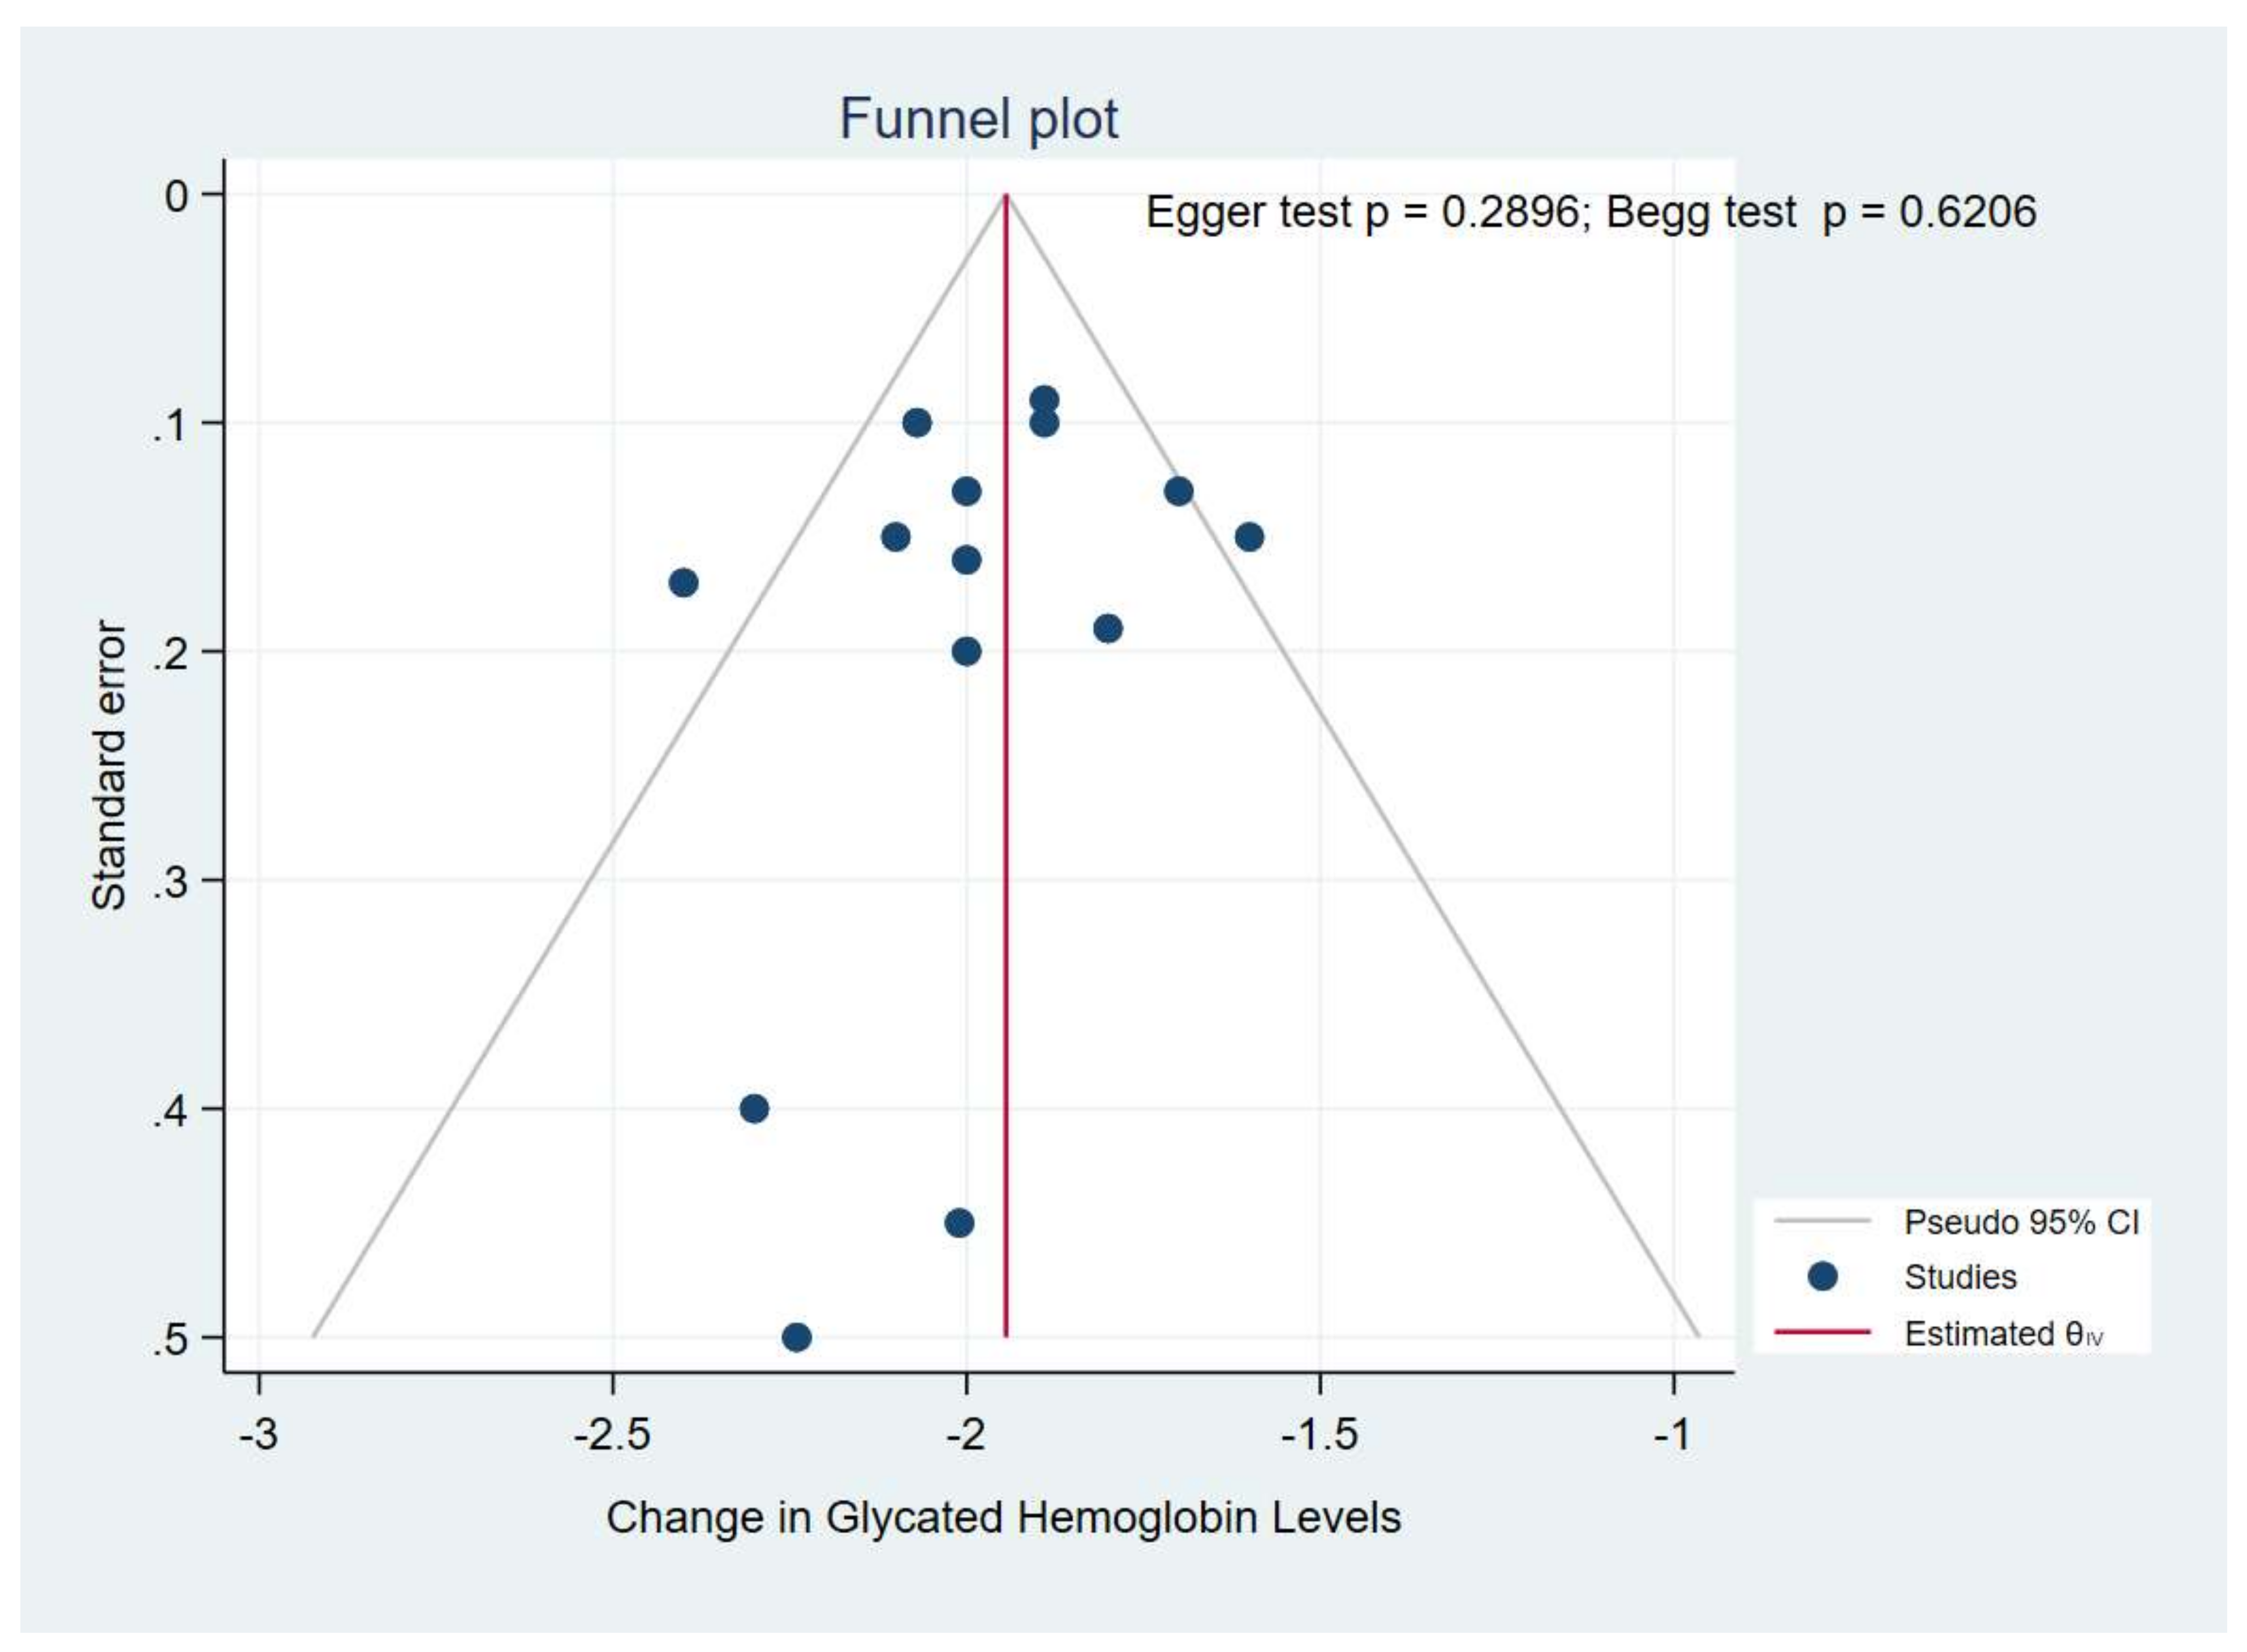Click the Change in Glycated Hemoglobin Levels label

pyautogui.click(x=1003, y=1518)
